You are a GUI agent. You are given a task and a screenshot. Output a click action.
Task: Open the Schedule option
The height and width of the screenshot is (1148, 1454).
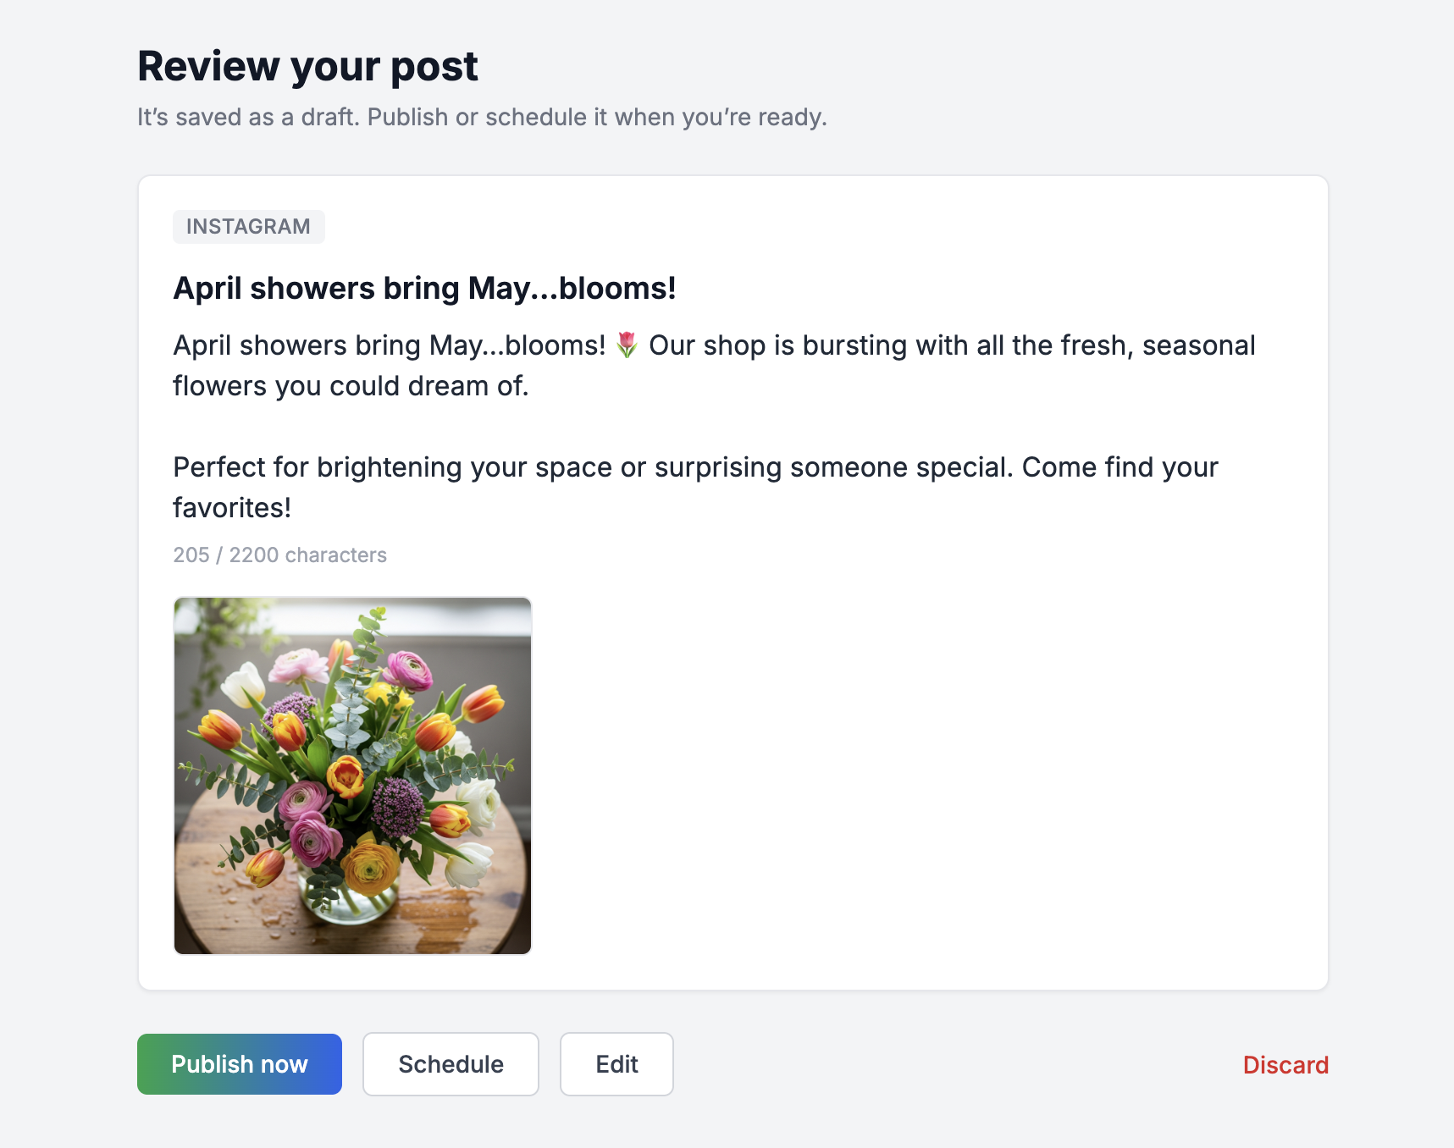(x=451, y=1064)
